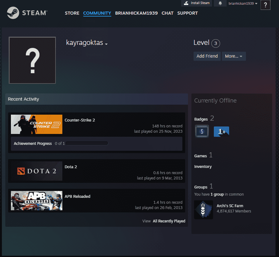
Task: Click the Level 3 circle badge
Action: [x=215, y=43]
